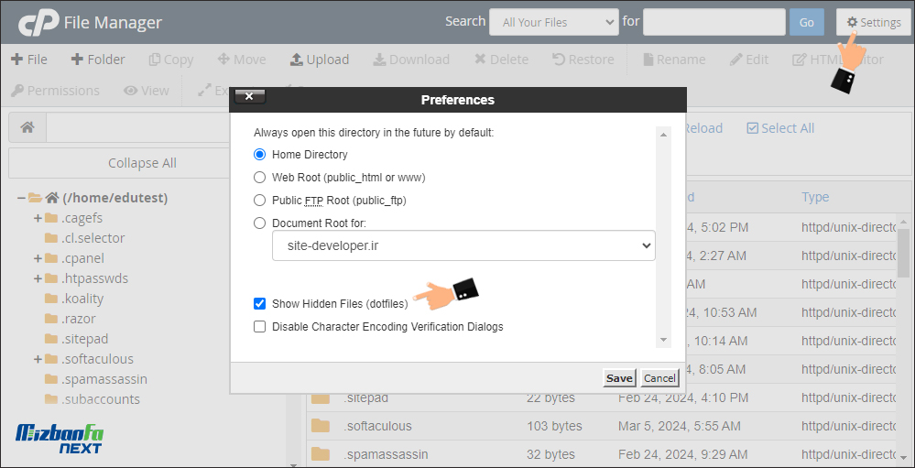Image resolution: width=915 pixels, height=468 pixels.
Task: Open Settings with the gear icon
Action: pyautogui.click(x=874, y=22)
